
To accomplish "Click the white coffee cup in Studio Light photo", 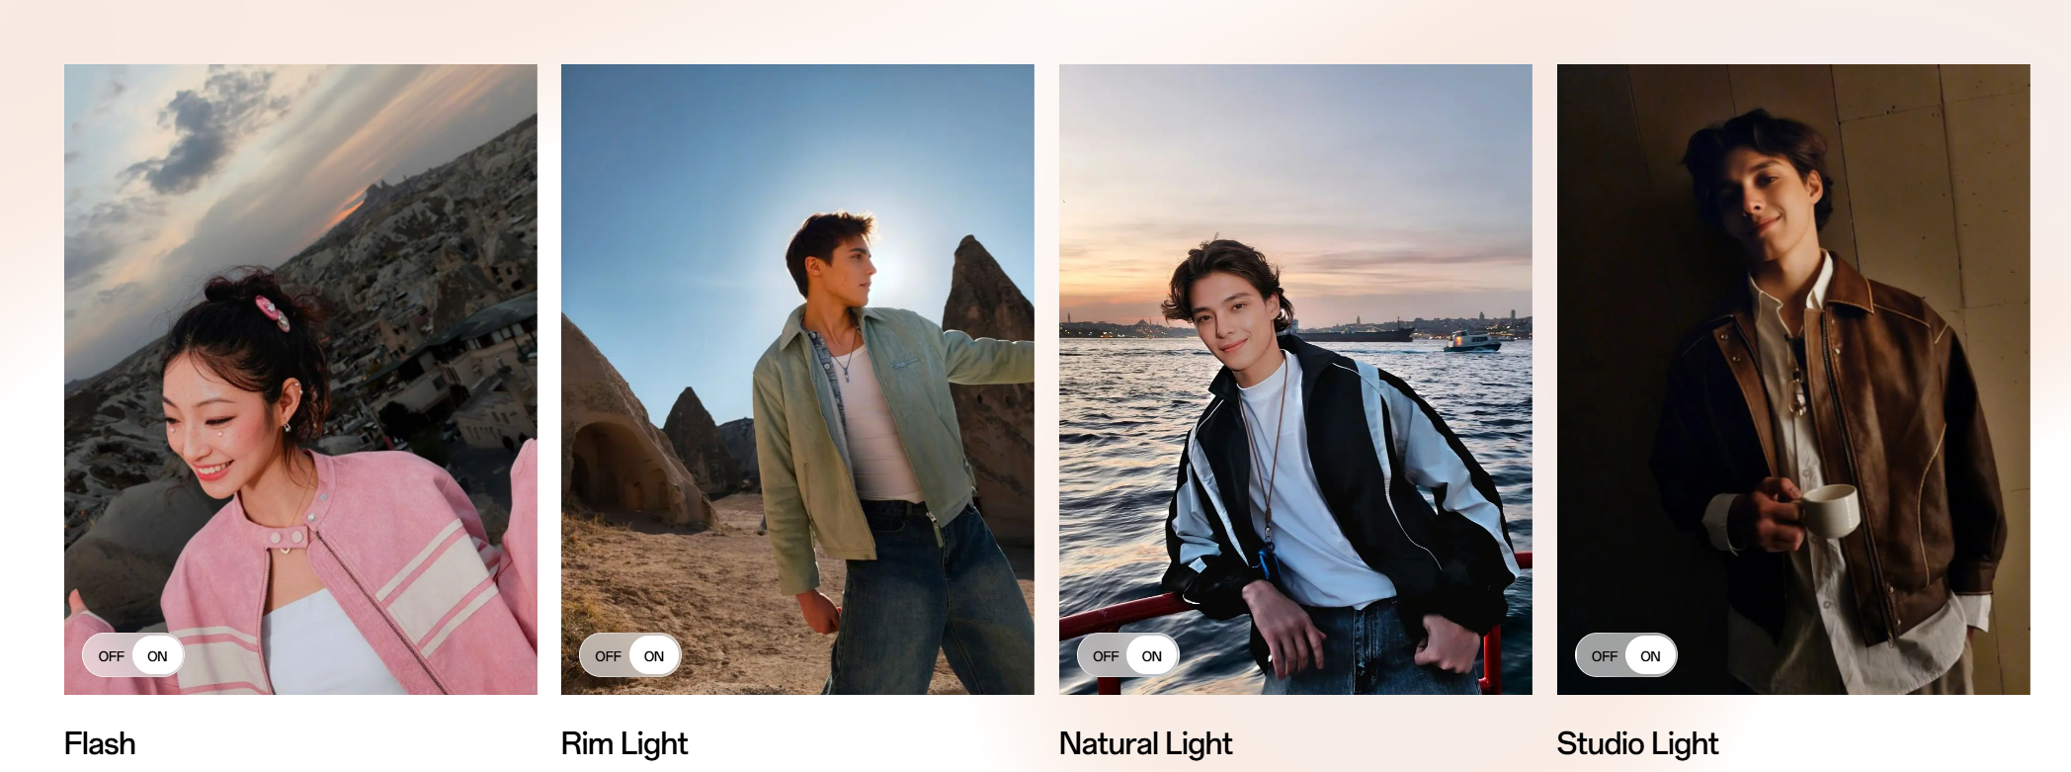I will coord(1829,510).
